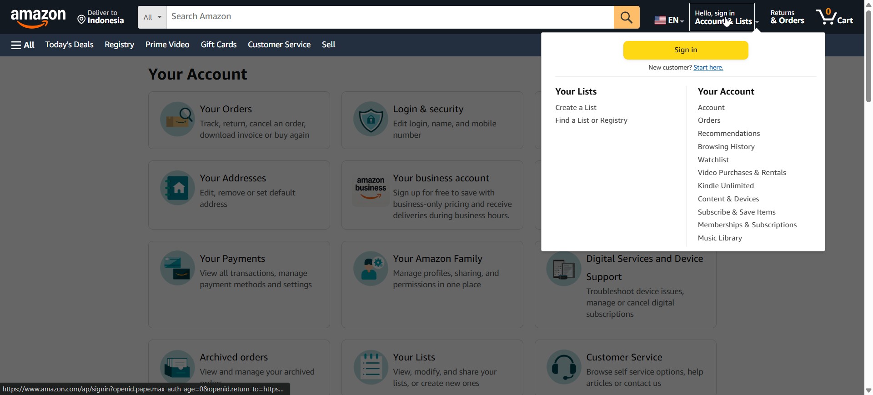Open Archived orders card title

click(234, 357)
